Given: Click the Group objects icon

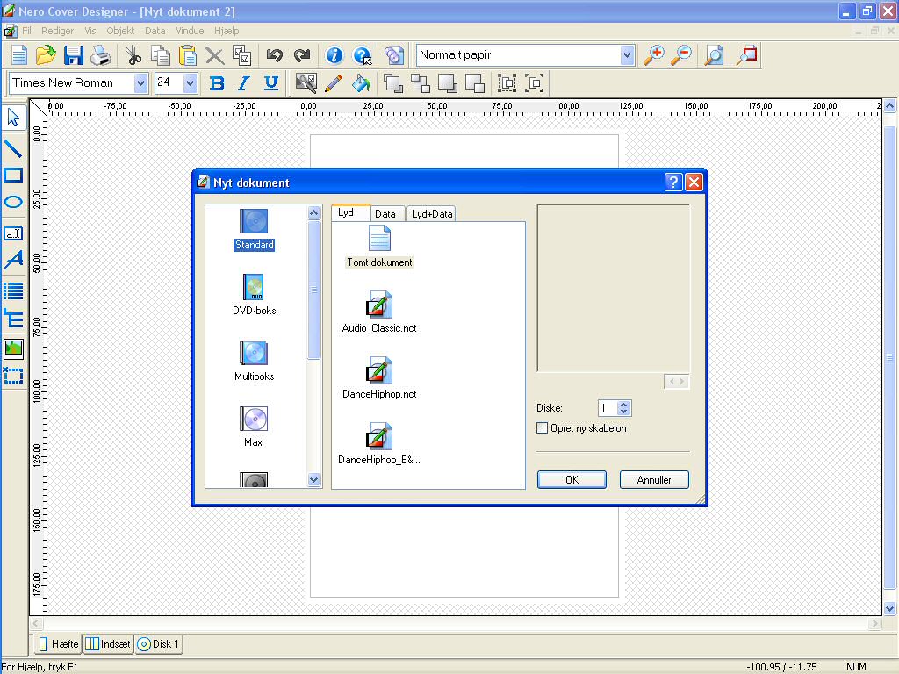Looking at the screenshot, I should (x=507, y=83).
